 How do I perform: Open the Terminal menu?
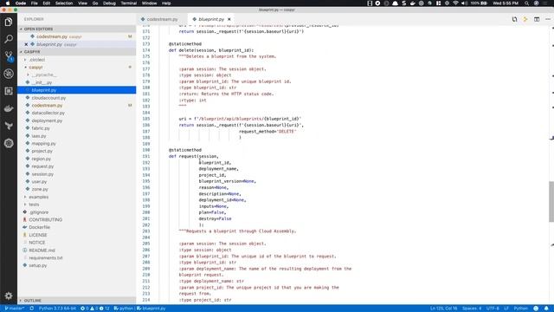[x=129, y=3]
